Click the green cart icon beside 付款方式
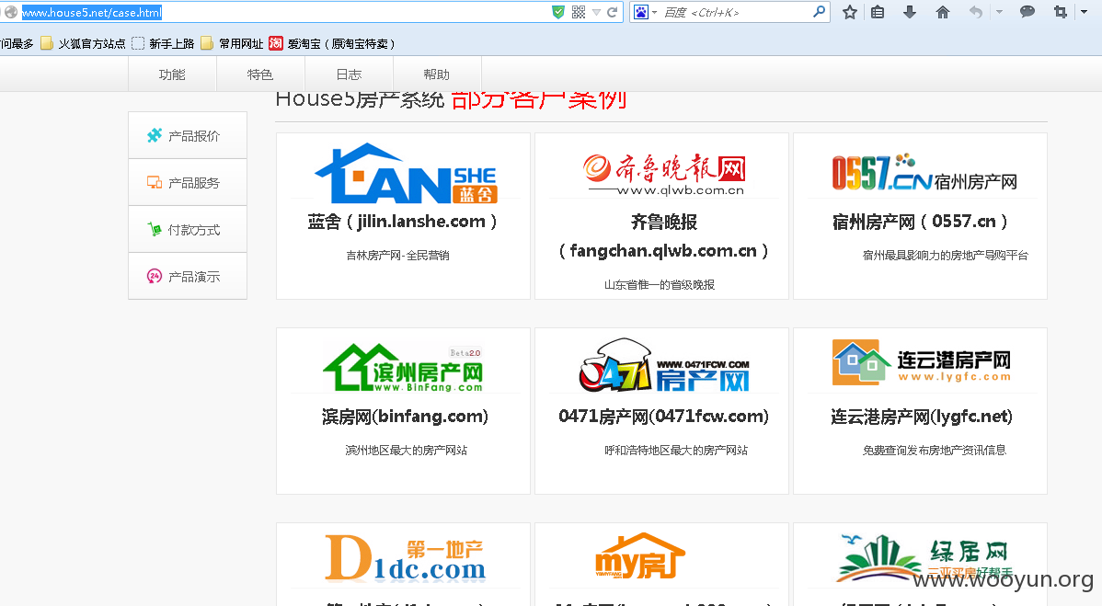The width and height of the screenshot is (1102, 606). 154,229
